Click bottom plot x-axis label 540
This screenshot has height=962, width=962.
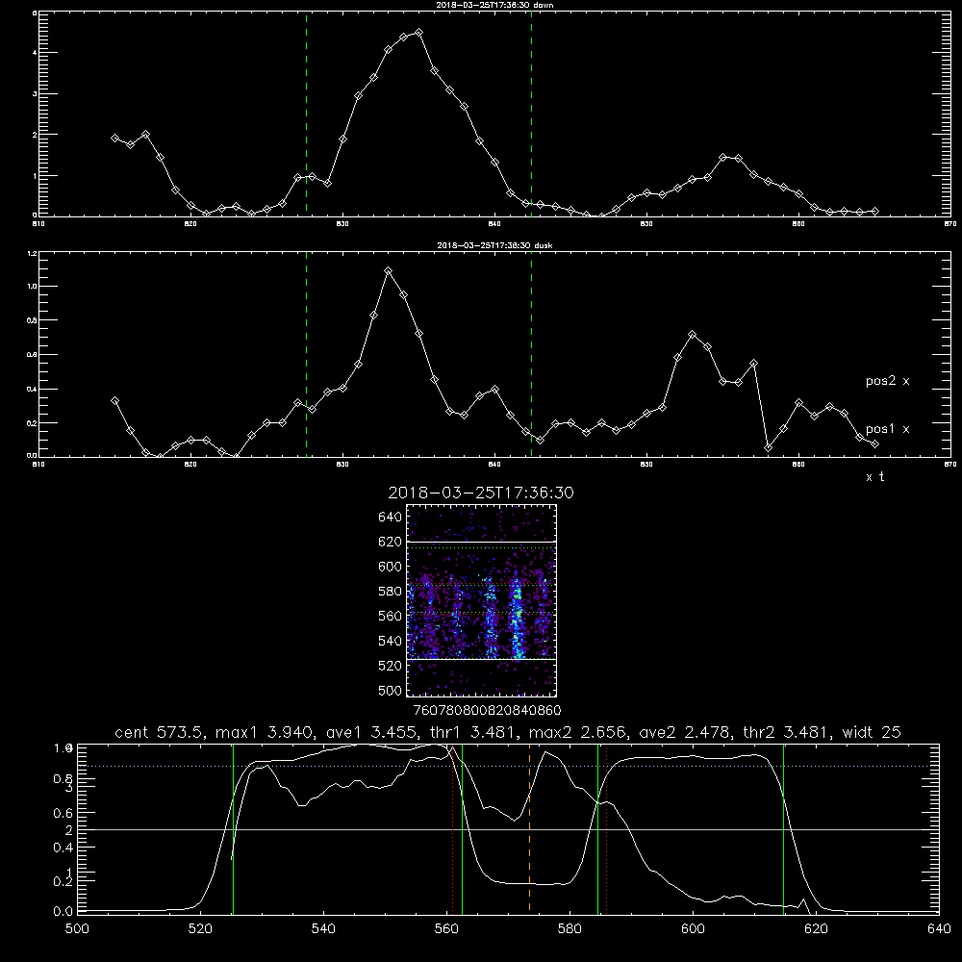pyautogui.click(x=323, y=929)
